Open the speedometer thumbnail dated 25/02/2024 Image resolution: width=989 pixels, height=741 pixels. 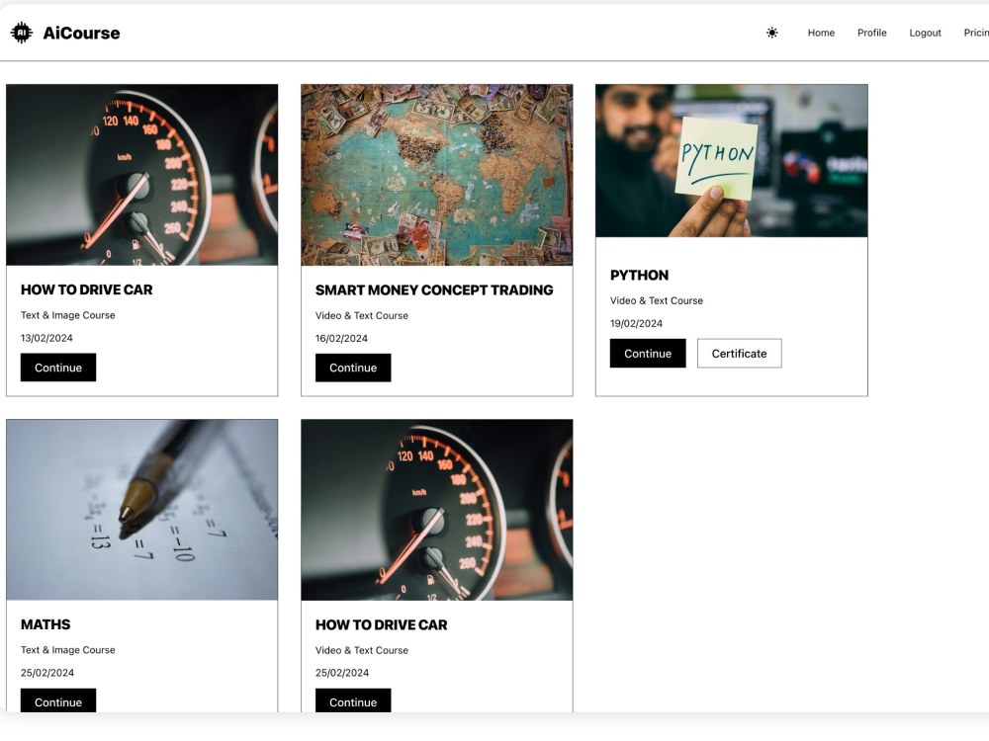click(436, 510)
